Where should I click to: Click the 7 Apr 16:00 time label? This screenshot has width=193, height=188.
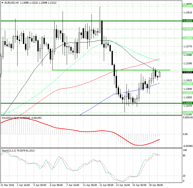click(x=73, y=185)
